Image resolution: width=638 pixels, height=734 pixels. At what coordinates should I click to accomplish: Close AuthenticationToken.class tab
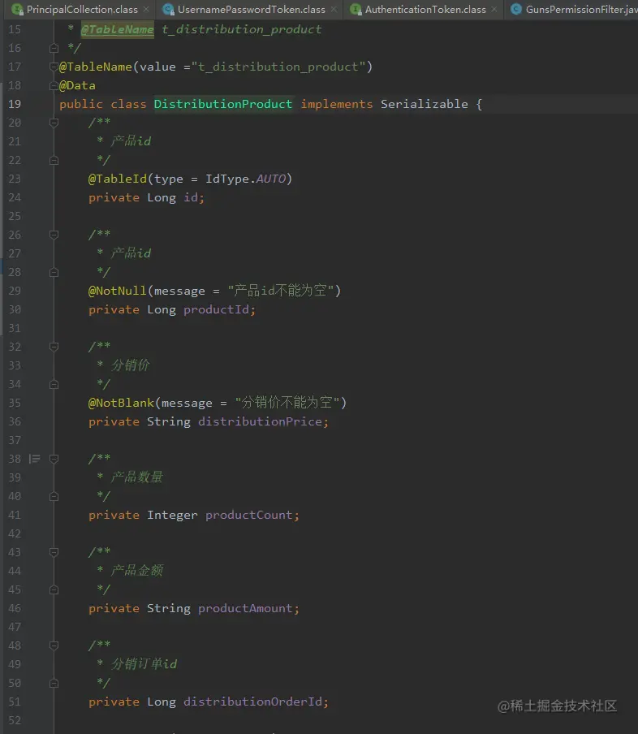tap(494, 10)
